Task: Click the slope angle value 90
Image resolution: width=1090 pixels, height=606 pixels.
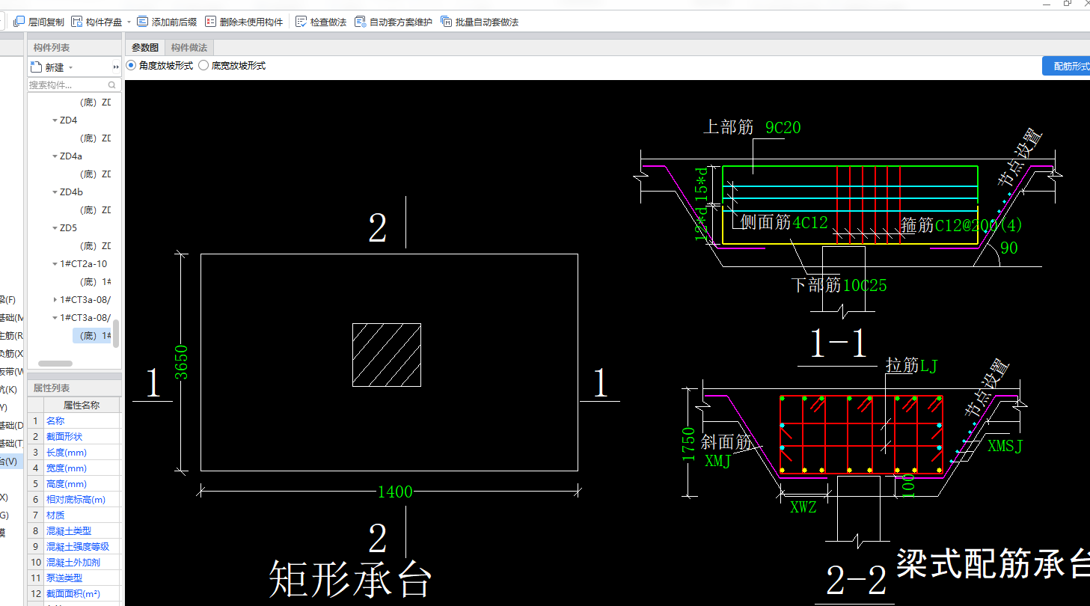Action: (1008, 248)
